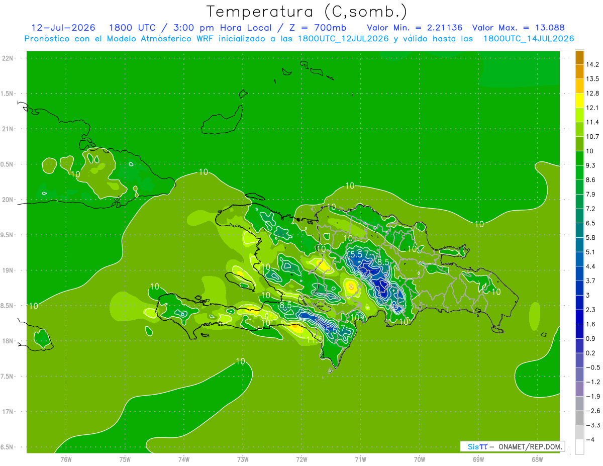Click the "71W" longitude label
Screen dimensions: 603x466
360,459
